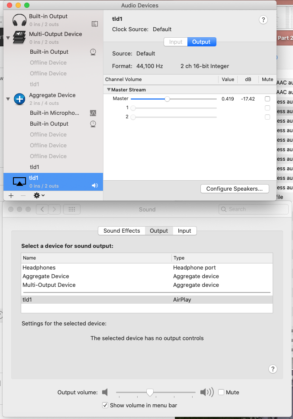Click the Multi-Output Device stacked layers icon
Screen dimensions: 293x419
[x=19, y=37]
